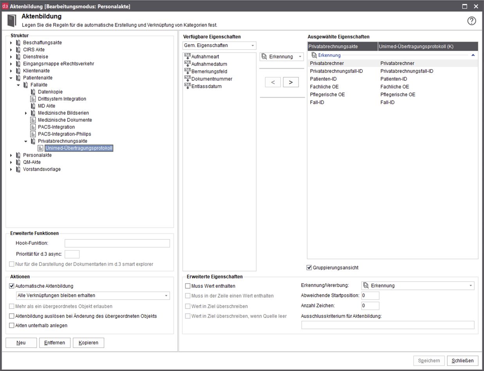Open the Erkennung/Vererbung dropdown
484x371 pixels.
[470, 285]
